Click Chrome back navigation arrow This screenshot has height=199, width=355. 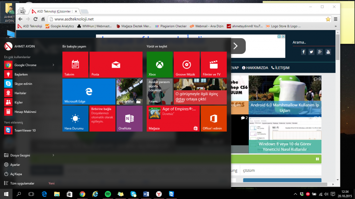click(20, 19)
